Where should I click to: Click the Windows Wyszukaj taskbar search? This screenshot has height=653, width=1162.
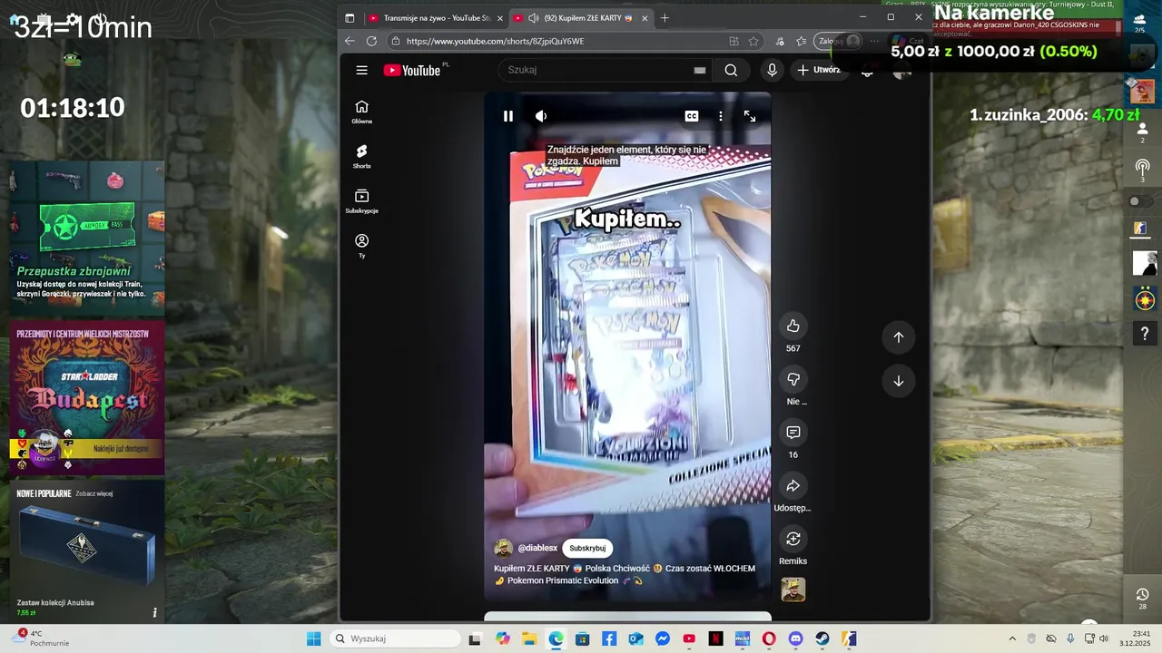(x=395, y=638)
